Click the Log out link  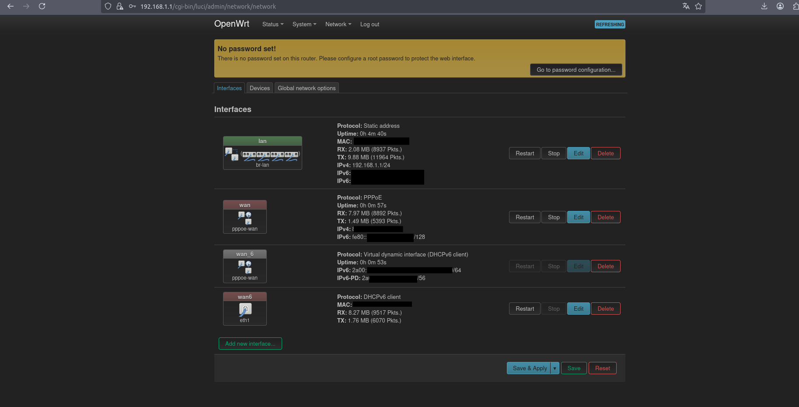point(370,25)
